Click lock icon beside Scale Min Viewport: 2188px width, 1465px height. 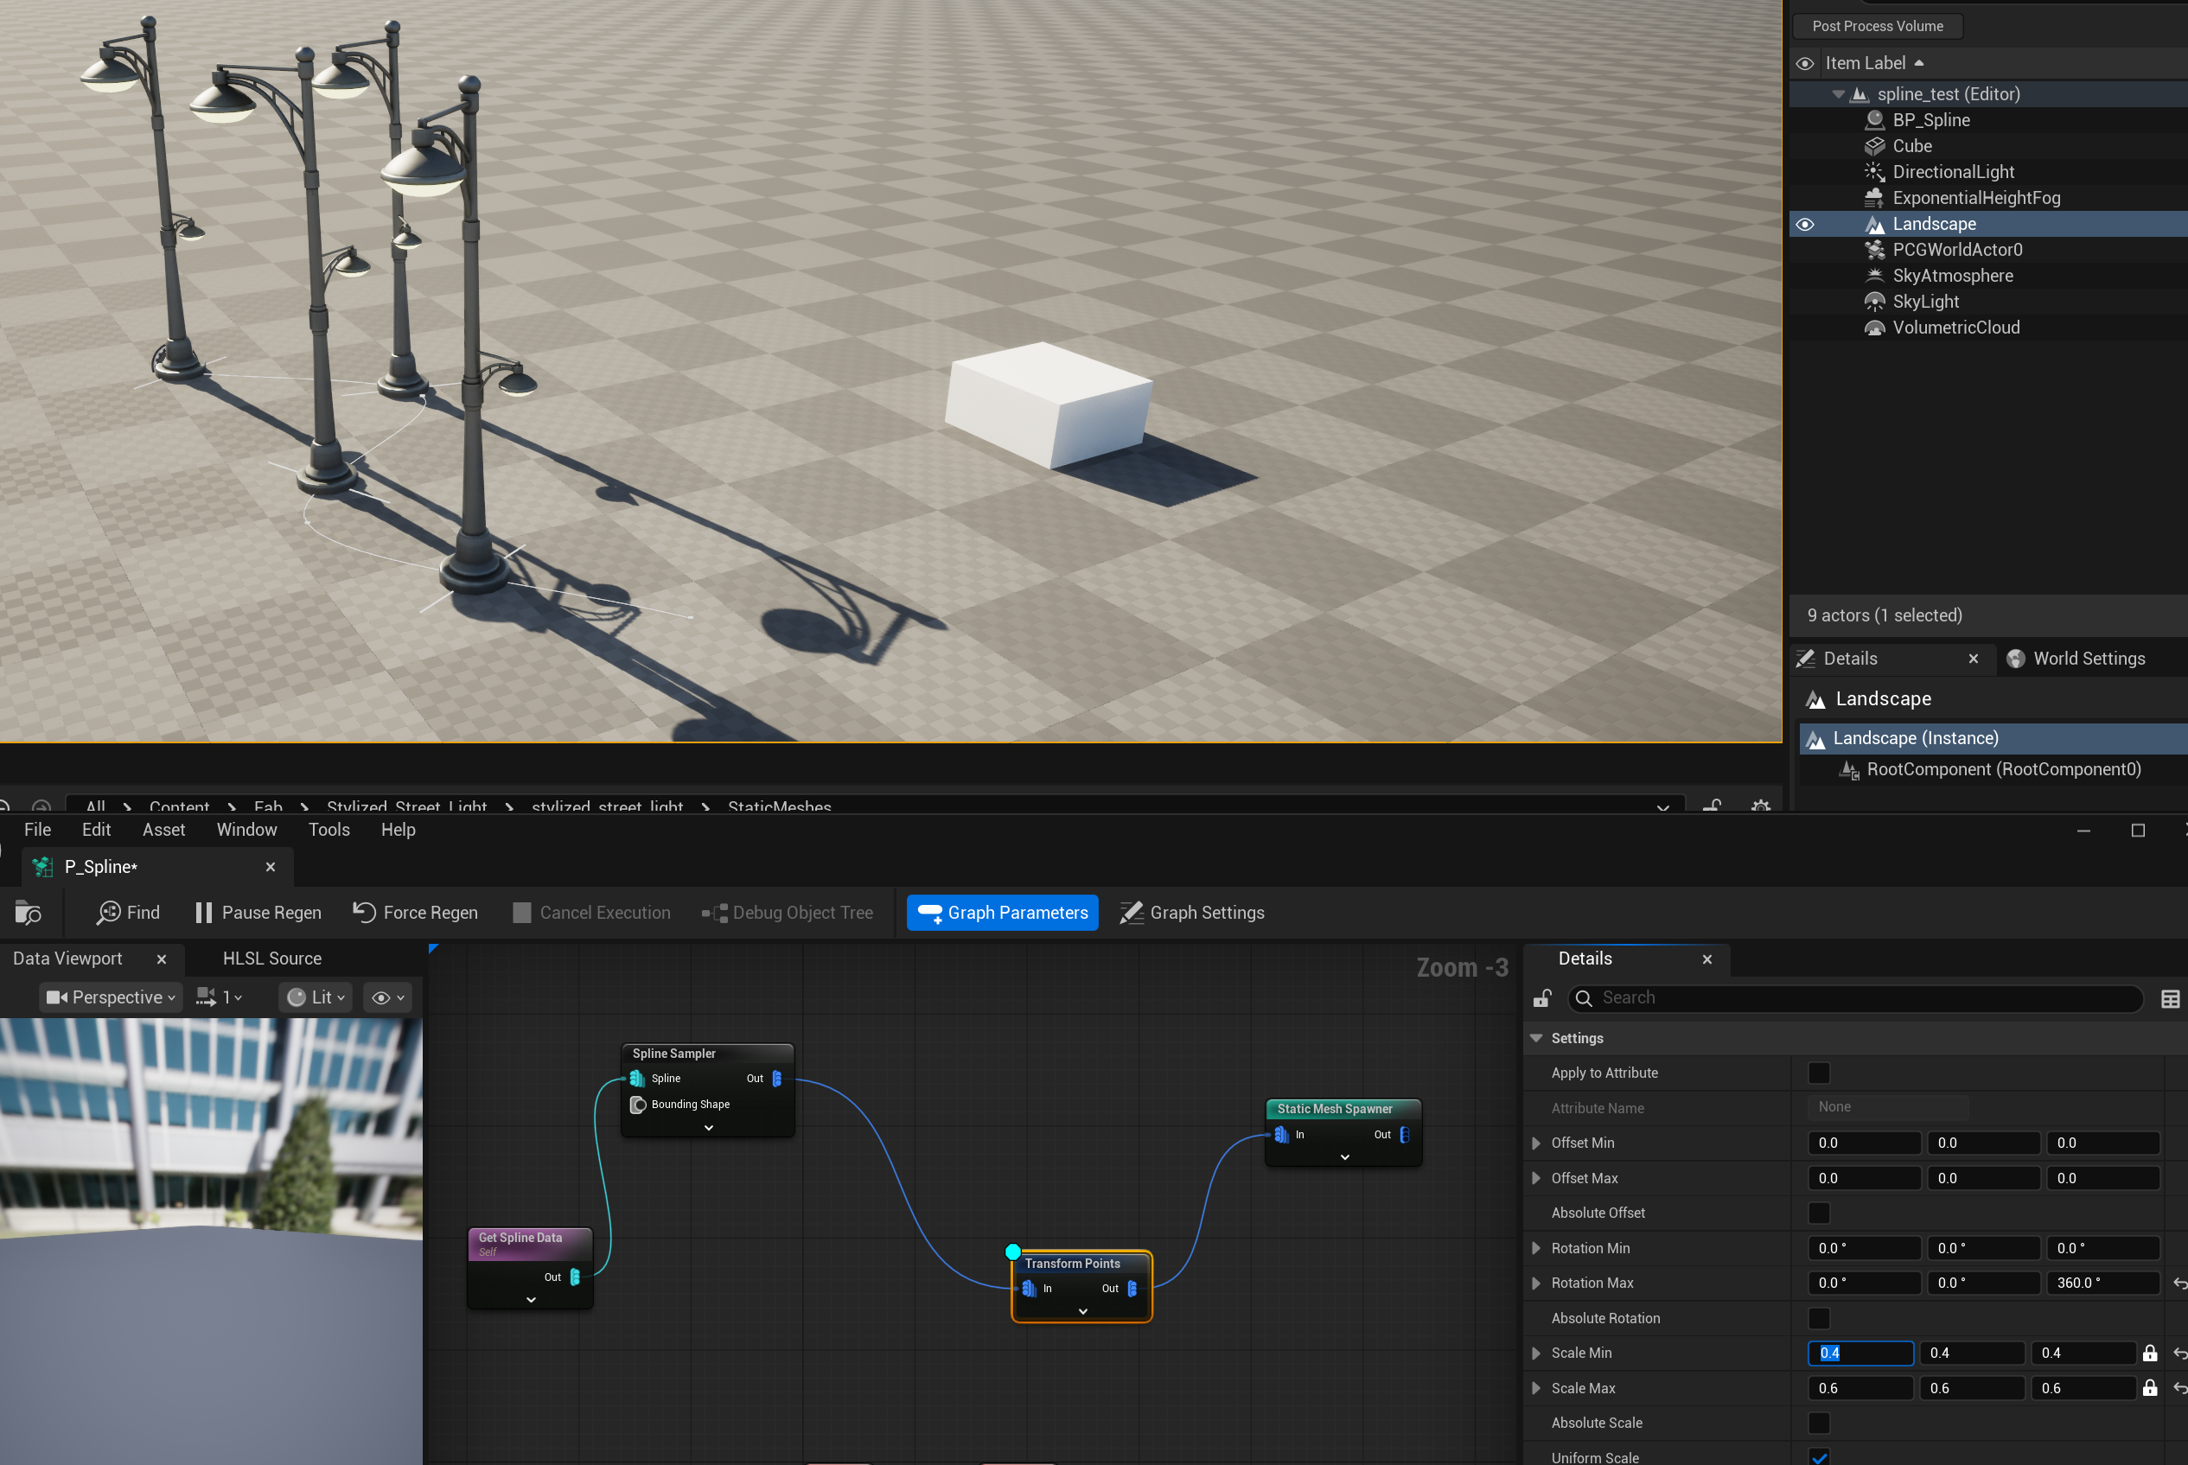point(2149,1353)
